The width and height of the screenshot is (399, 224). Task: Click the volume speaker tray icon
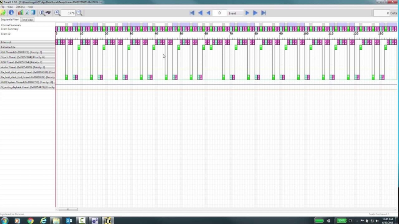[377, 221]
